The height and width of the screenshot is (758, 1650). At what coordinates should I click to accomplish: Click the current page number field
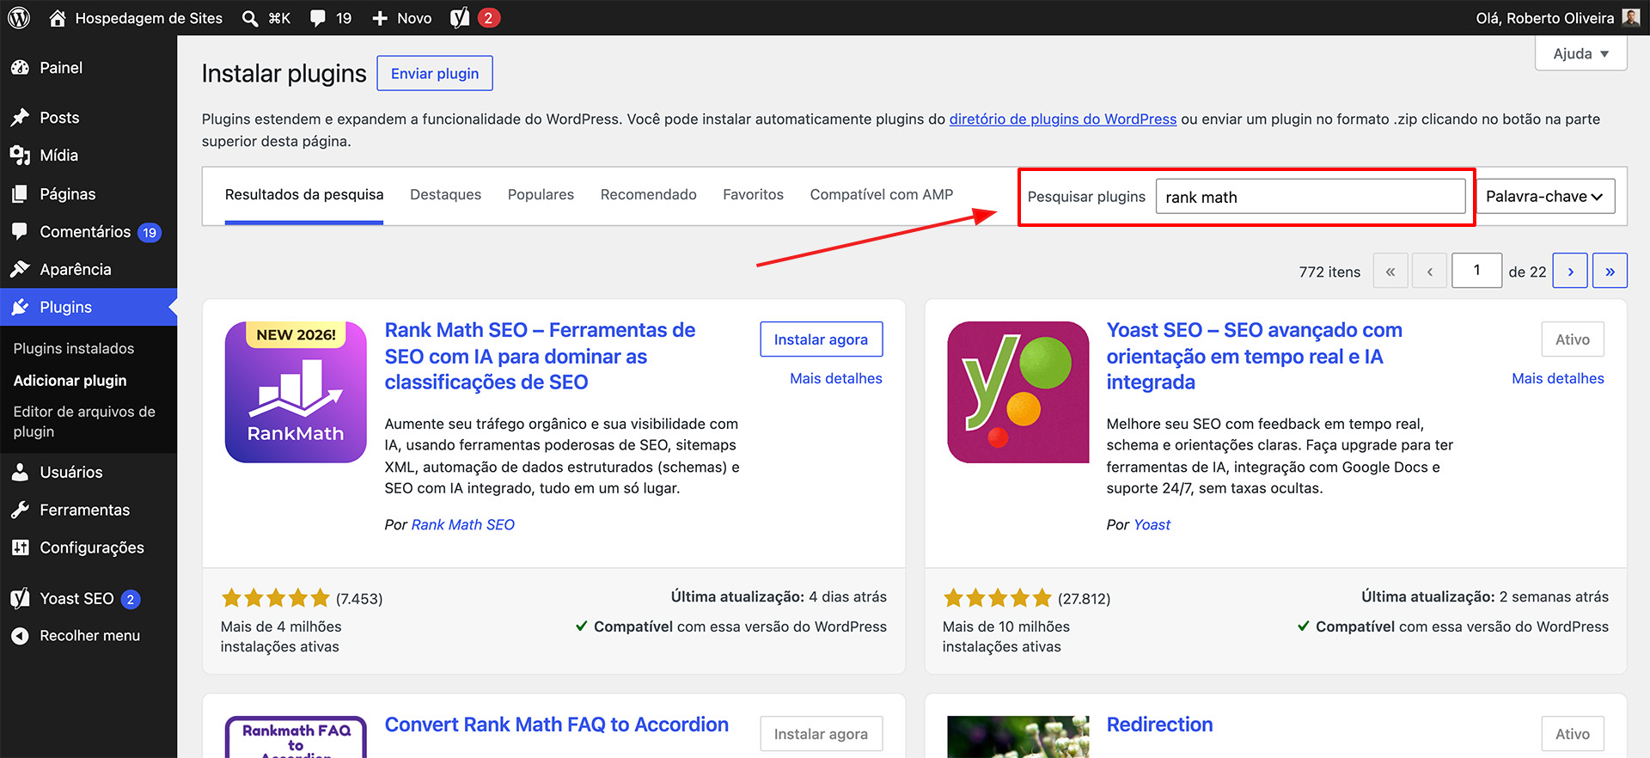[1476, 271]
